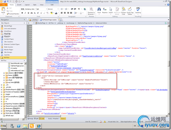Open the File tab
Viewport: 171px width, 130px height.
point(4,5)
